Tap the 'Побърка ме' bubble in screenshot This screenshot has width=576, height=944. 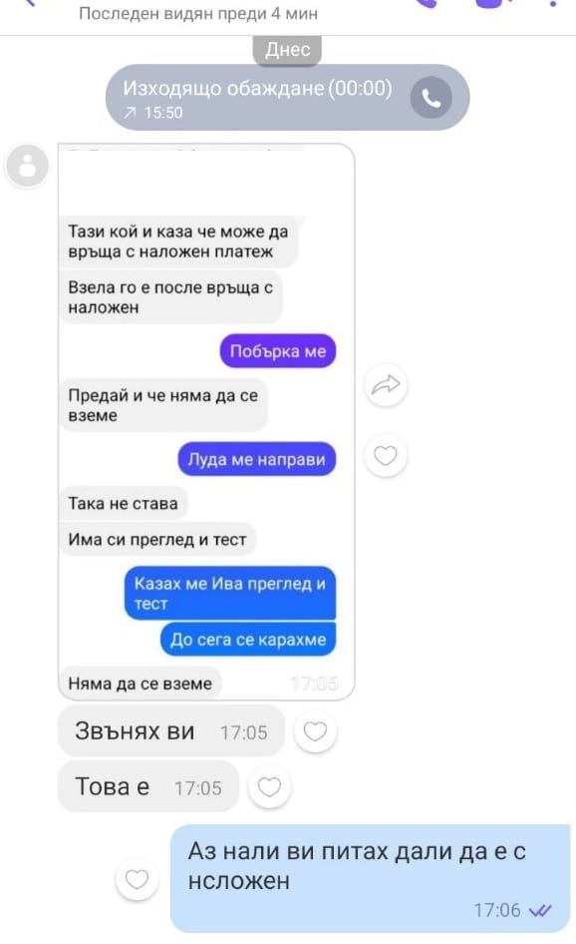pos(278,351)
